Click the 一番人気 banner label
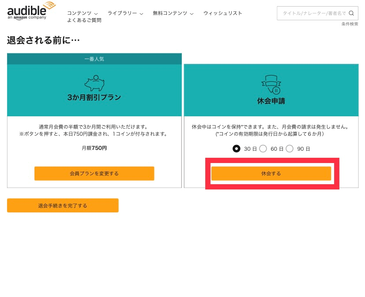The width and height of the screenshot is (365, 297). coord(94,59)
